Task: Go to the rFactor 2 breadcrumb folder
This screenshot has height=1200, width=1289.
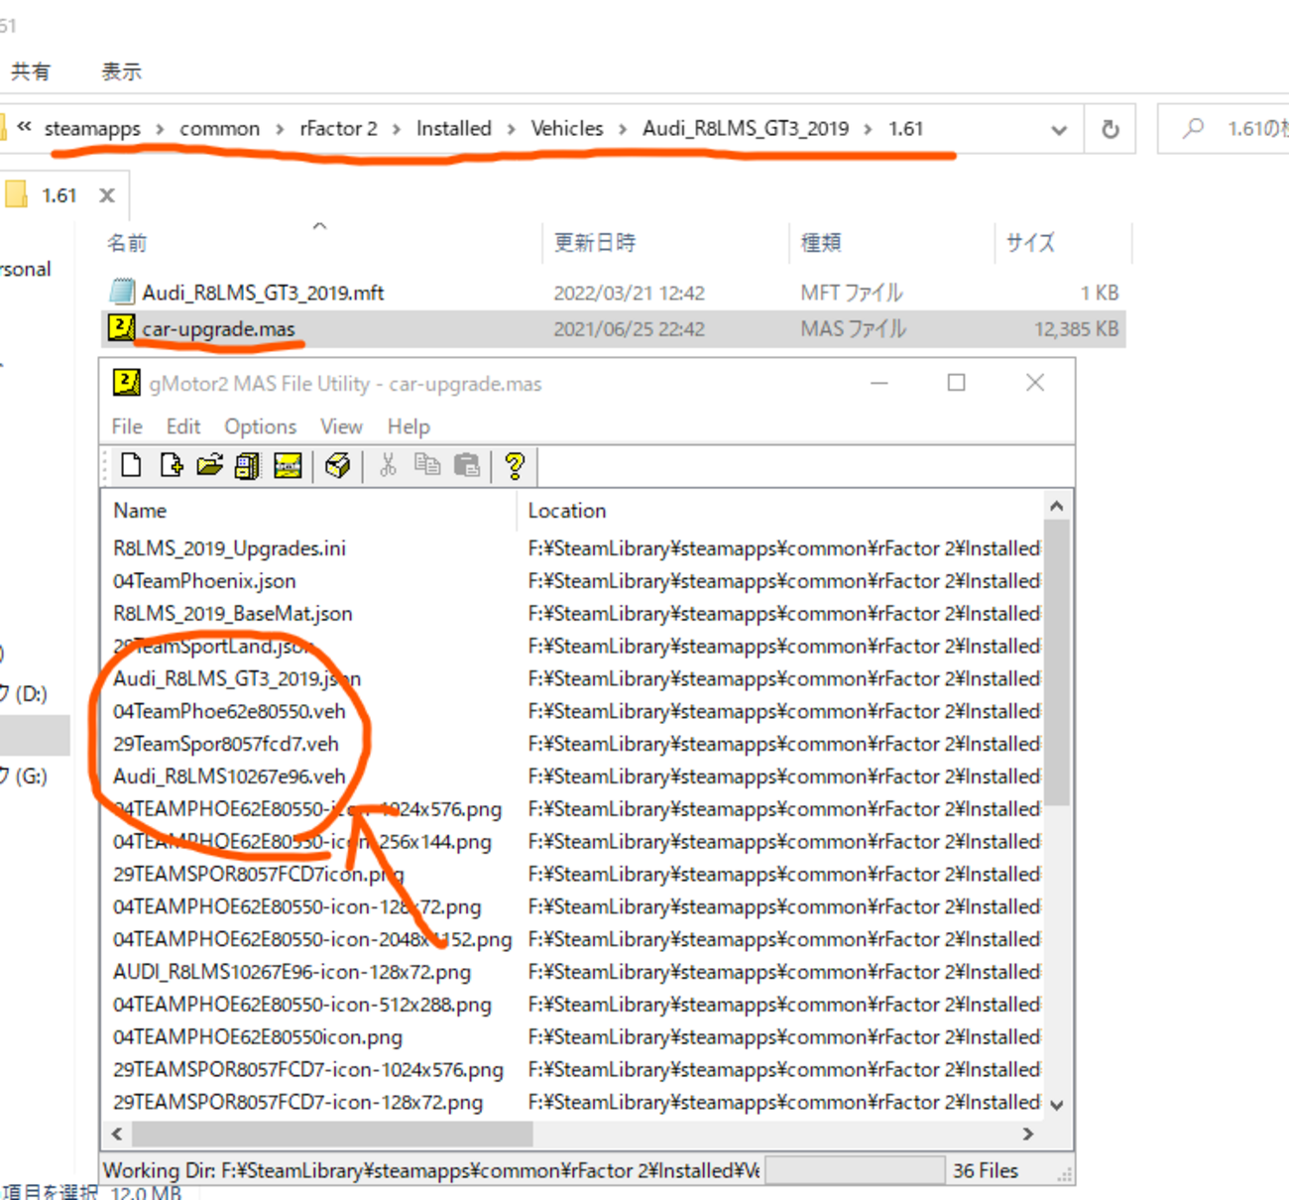Action: 338,129
